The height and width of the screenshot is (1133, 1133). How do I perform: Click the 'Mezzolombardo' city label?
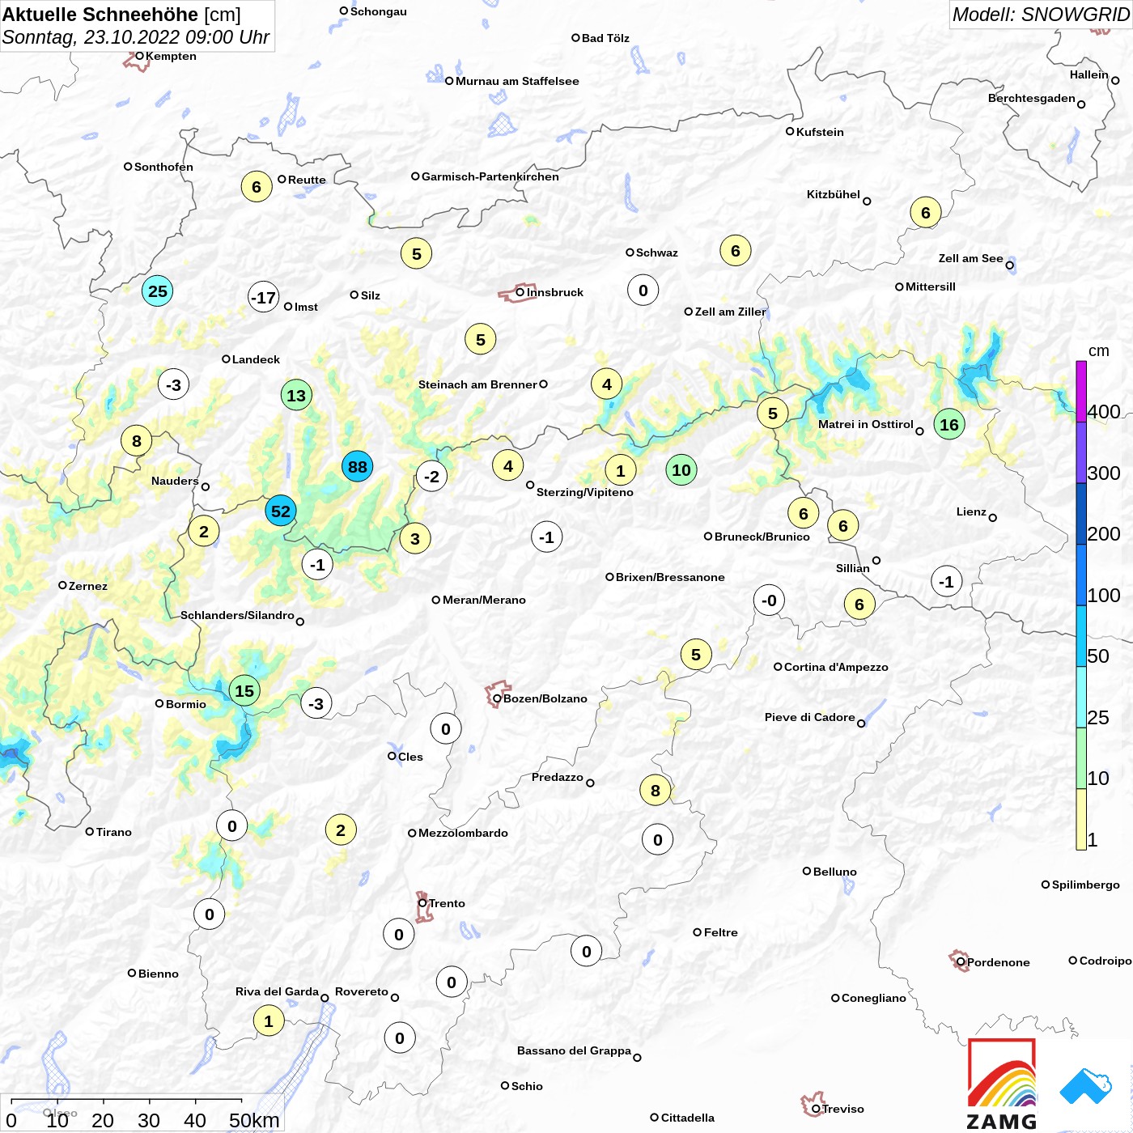pyautogui.click(x=463, y=833)
